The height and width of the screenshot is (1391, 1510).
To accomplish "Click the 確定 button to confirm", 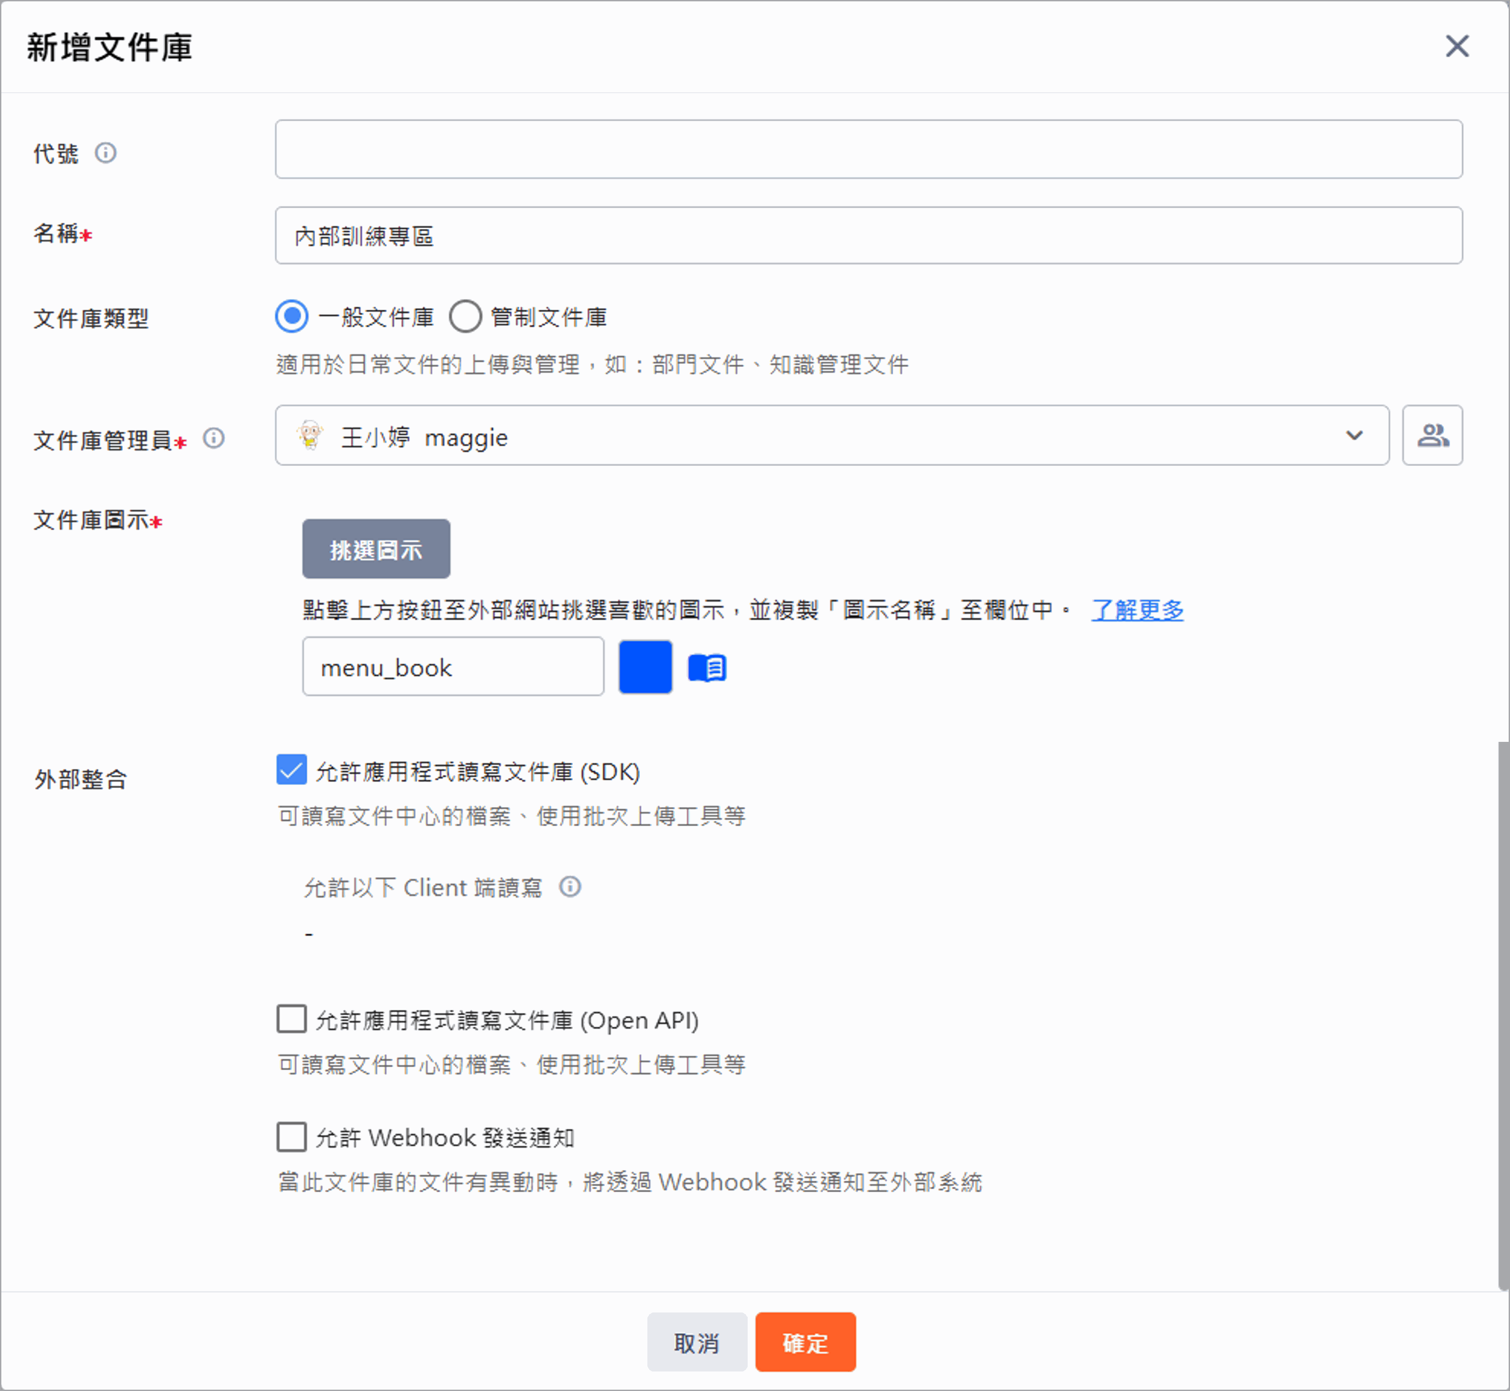I will point(804,1341).
